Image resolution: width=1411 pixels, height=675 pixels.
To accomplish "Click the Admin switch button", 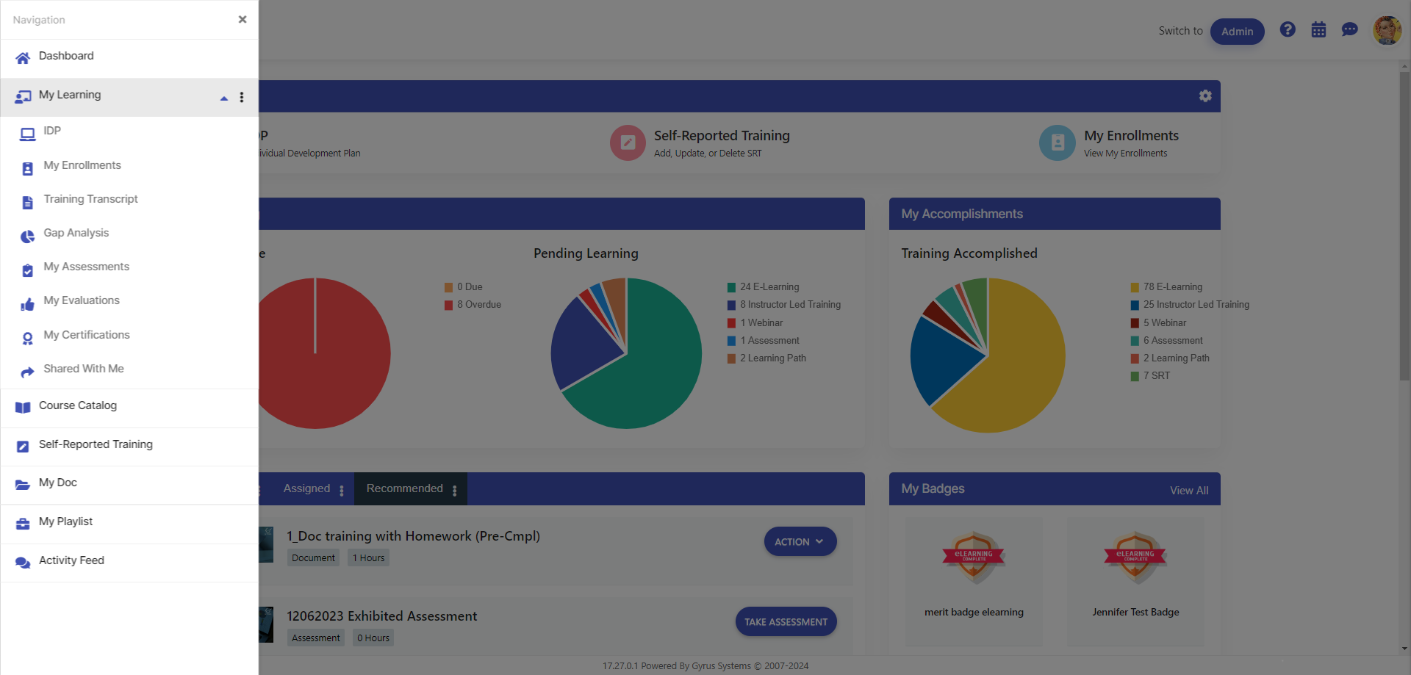I will pos(1237,32).
